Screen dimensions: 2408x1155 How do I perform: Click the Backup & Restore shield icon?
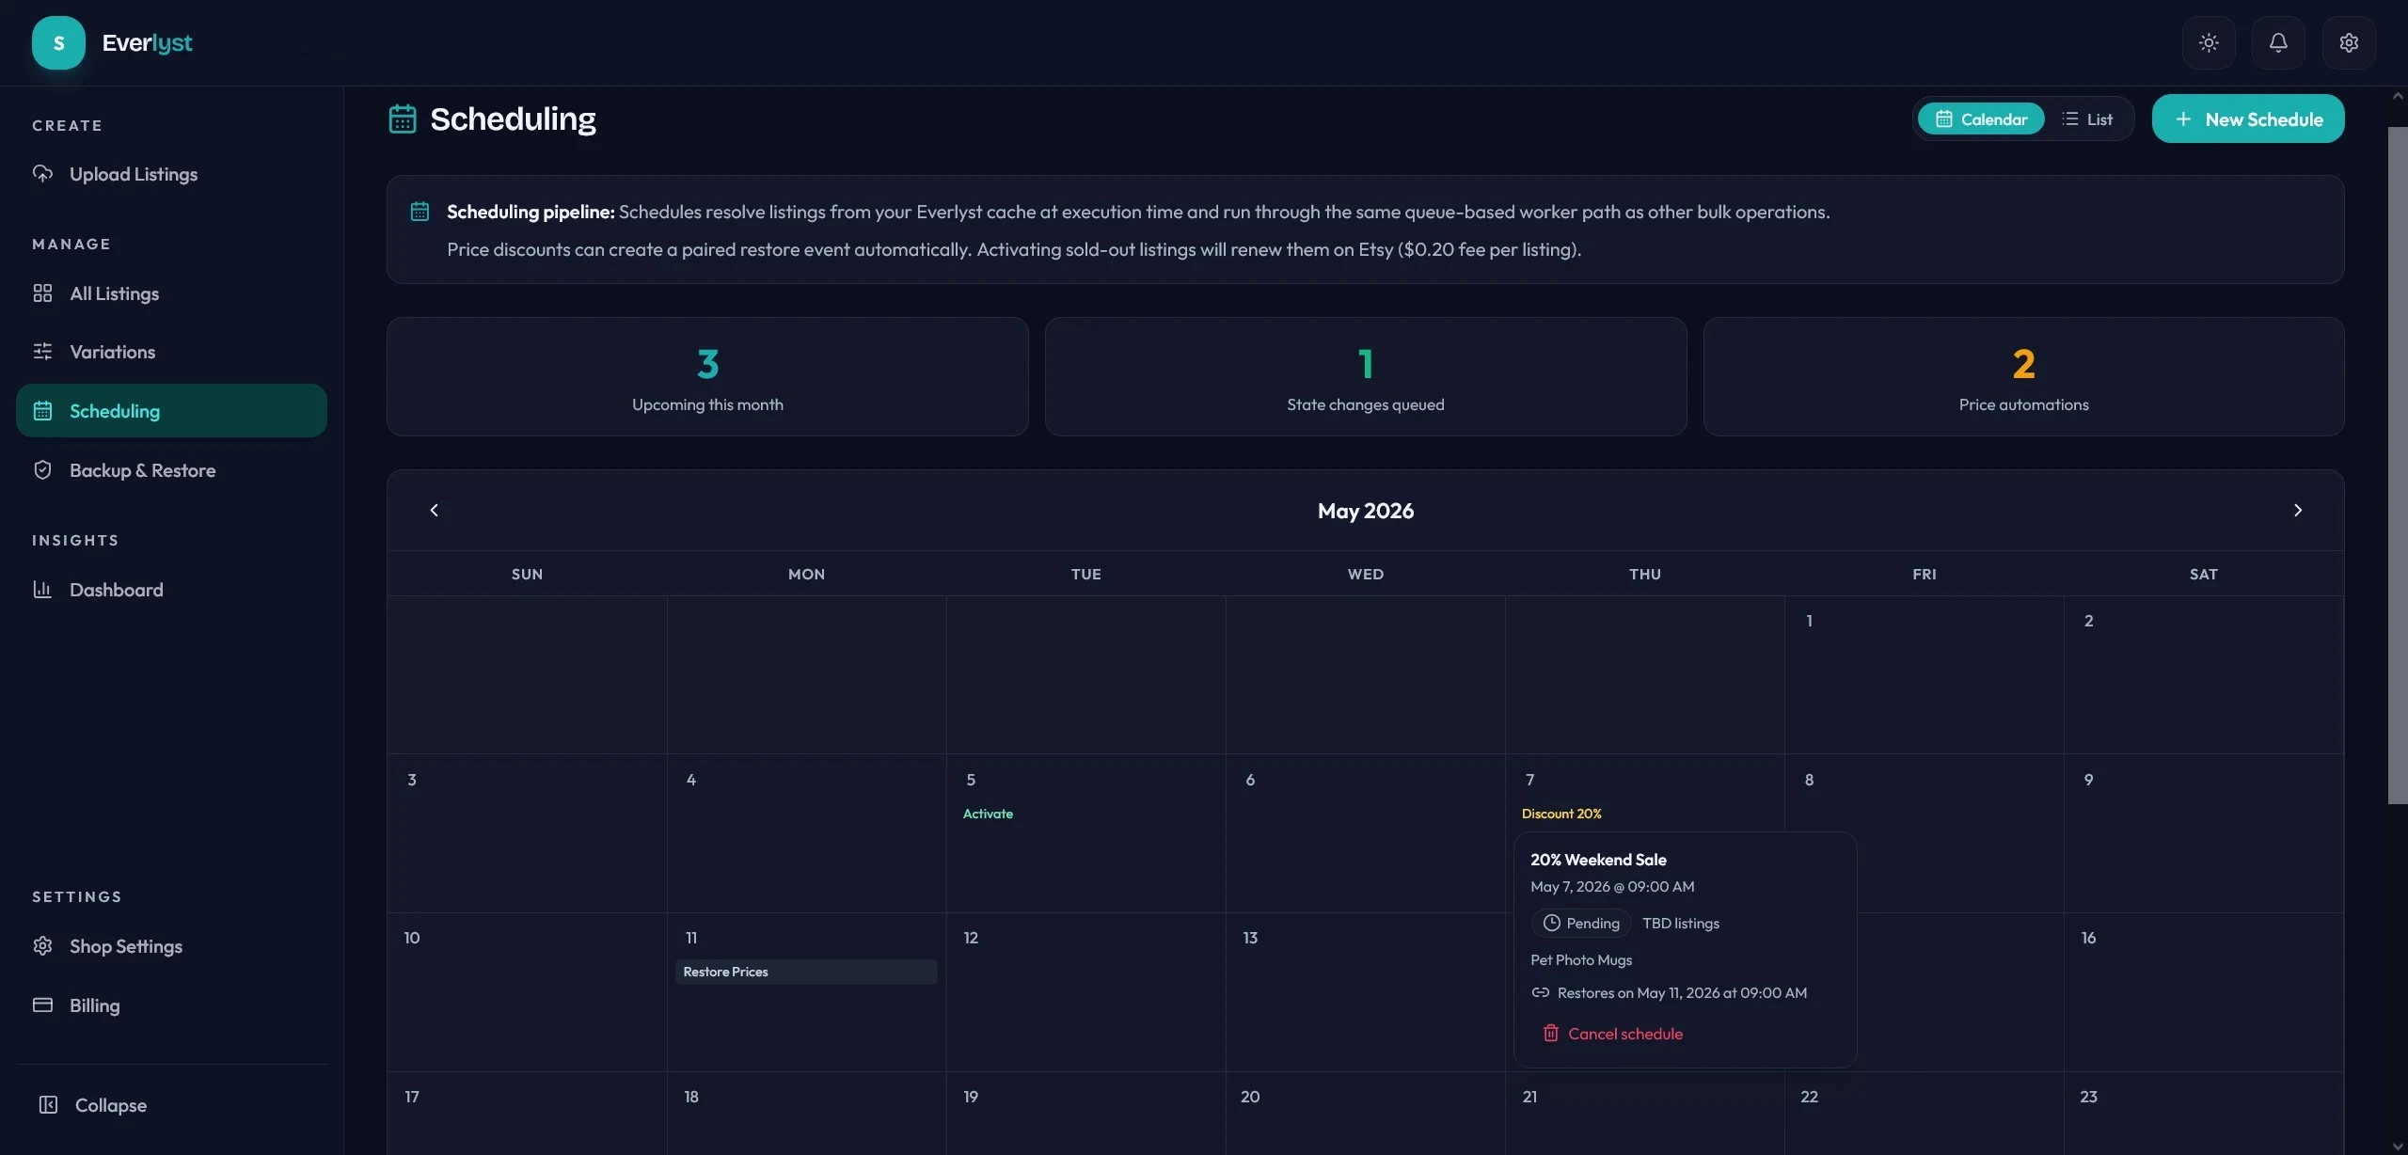point(42,470)
